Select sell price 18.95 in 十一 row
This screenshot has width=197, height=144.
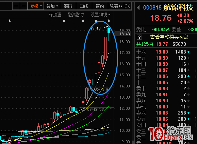(162, 82)
